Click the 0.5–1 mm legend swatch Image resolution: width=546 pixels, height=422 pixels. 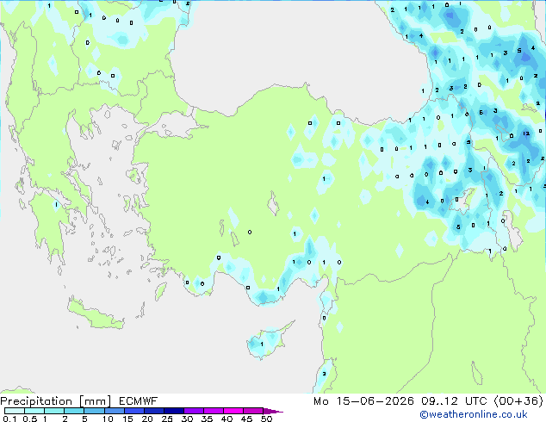[34, 411]
